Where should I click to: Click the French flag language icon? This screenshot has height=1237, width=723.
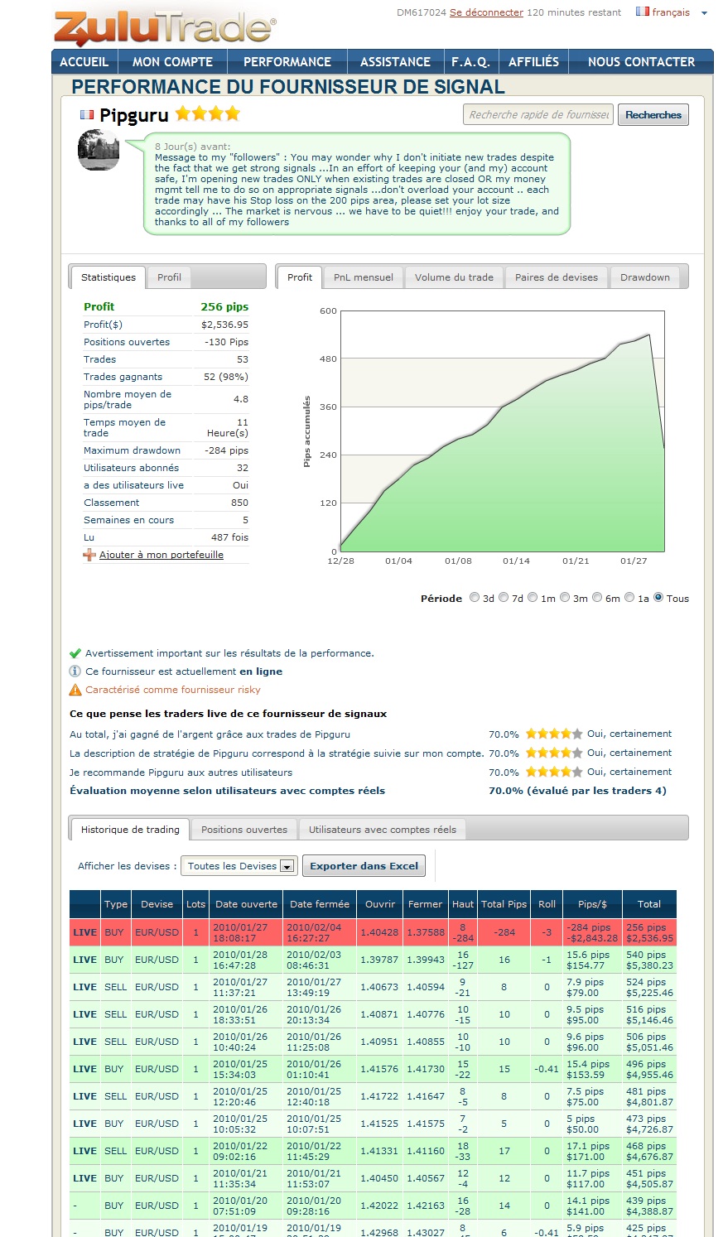pyautogui.click(x=642, y=12)
